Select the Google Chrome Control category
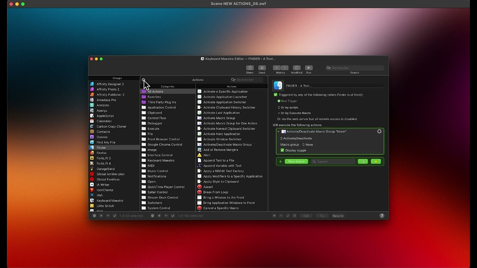The width and height of the screenshot is (477, 268). pyautogui.click(x=168, y=144)
